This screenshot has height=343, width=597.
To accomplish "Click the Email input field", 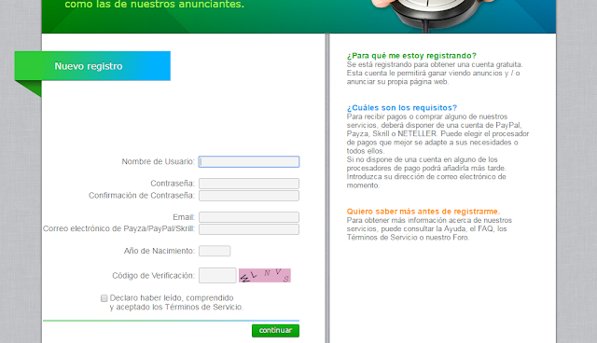I will click(x=249, y=217).
